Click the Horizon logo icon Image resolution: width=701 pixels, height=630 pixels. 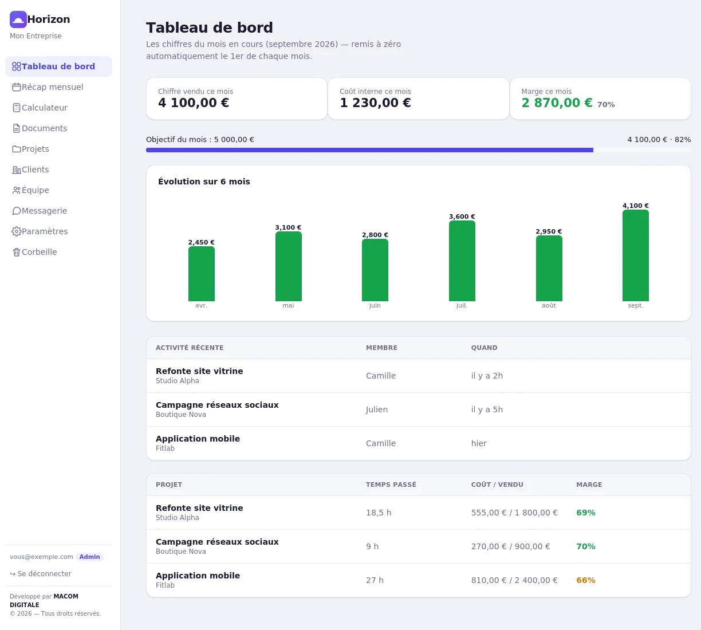tap(18, 19)
